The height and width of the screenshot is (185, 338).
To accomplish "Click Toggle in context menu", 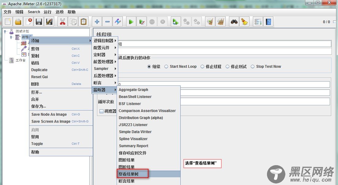I will (x=61, y=144).
